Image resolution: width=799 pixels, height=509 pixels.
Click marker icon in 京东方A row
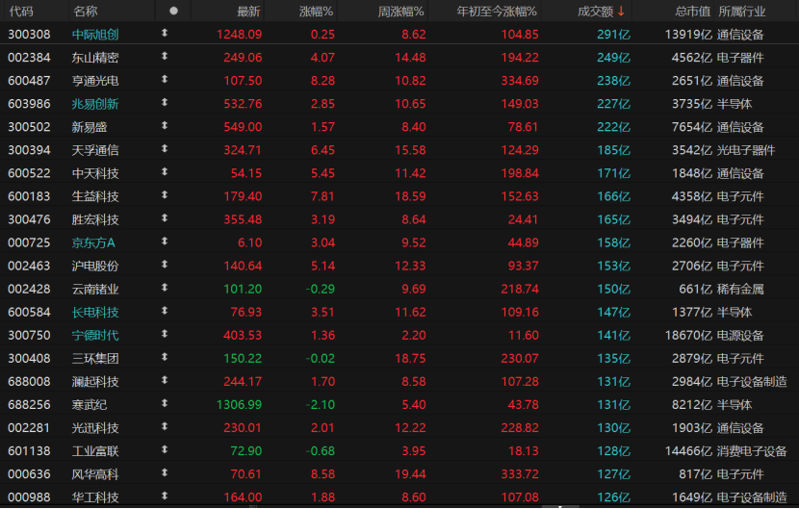pos(165,242)
